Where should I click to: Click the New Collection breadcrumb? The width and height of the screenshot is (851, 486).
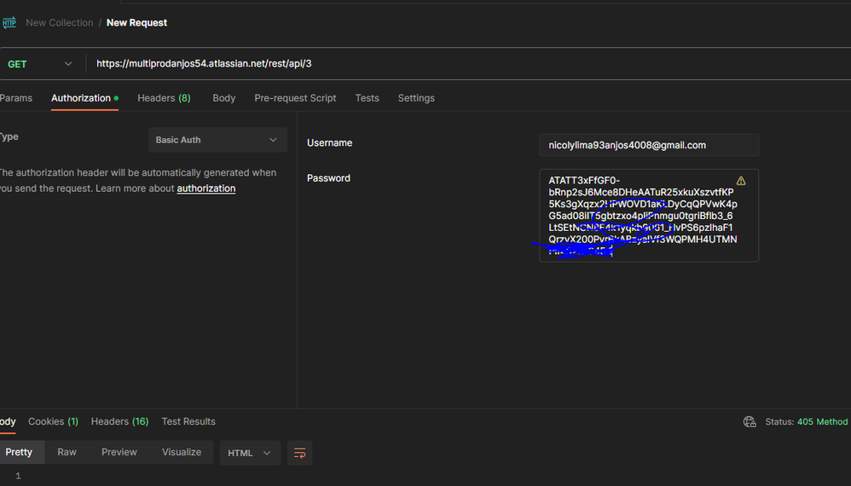tap(60, 23)
